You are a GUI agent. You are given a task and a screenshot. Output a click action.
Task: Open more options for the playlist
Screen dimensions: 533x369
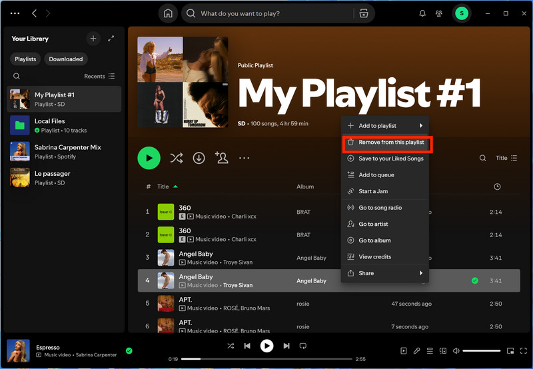point(244,158)
